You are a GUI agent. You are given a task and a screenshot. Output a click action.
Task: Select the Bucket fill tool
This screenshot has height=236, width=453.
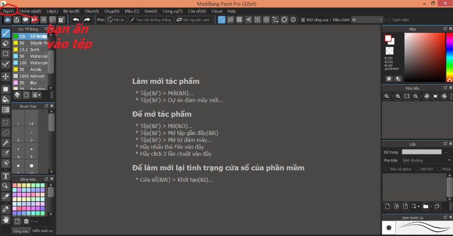tap(5, 99)
